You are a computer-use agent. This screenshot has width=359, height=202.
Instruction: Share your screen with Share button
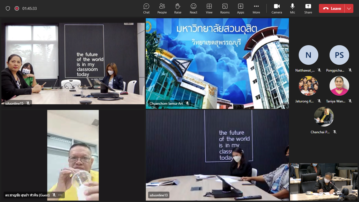click(x=308, y=8)
